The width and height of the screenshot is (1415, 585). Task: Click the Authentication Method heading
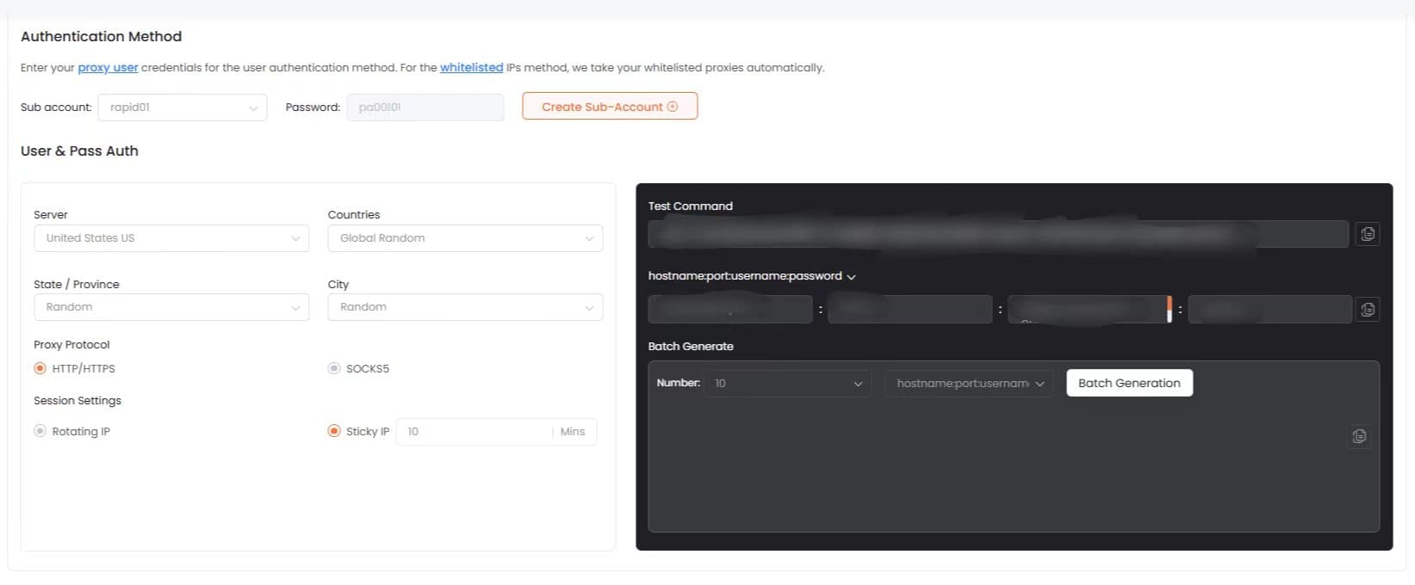click(x=101, y=36)
